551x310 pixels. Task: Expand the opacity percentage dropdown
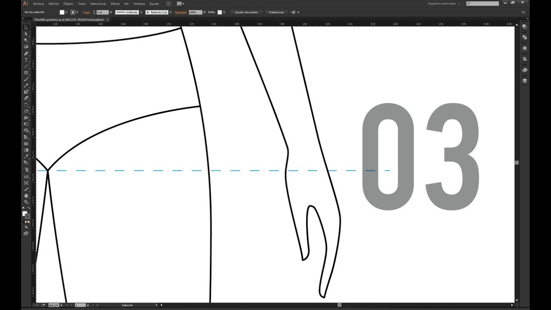point(204,12)
